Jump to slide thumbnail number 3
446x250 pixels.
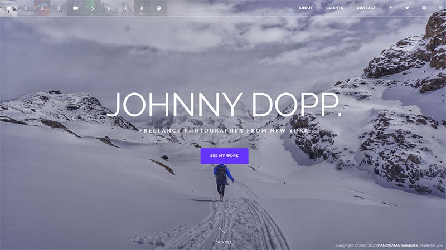pyautogui.click(x=59, y=8)
